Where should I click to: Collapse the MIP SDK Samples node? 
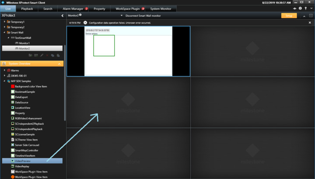[4, 81]
